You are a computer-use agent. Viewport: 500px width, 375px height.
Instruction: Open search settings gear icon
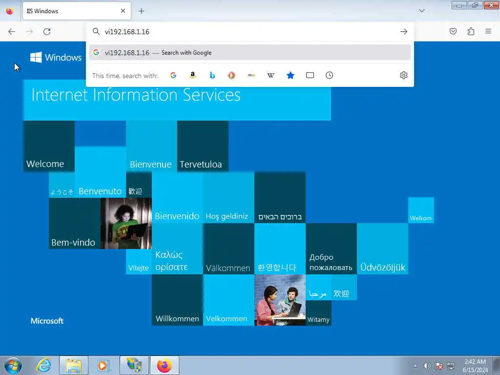[x=404, y=75]
